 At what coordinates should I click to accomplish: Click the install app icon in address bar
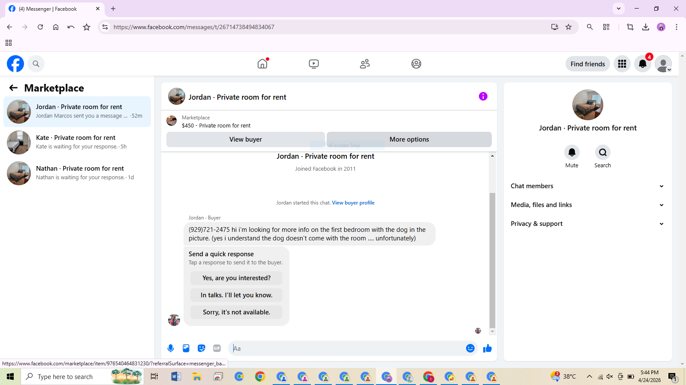(555, 27)
